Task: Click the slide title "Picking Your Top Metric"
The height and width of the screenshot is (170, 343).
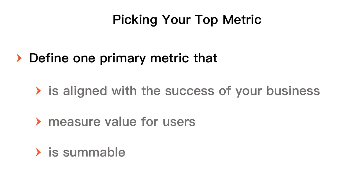Action: point(187,20)
